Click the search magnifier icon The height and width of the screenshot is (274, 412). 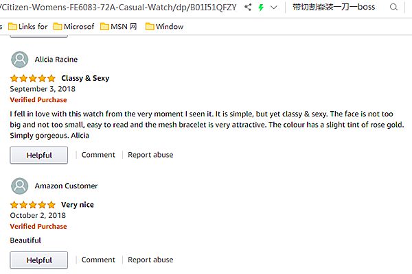coord(393,8)
